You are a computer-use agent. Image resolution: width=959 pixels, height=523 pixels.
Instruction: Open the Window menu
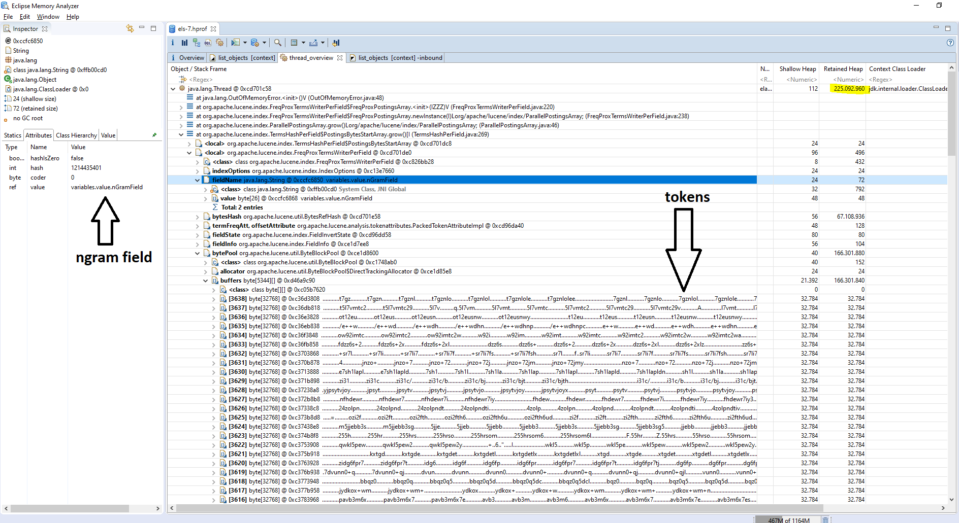(48, 17)
